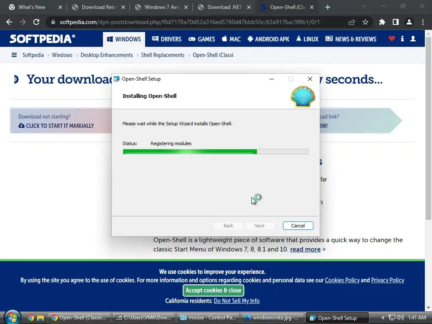Viewport: 432px width, 324px height.
Task: Close the Windows 7 Aero tab
Action: (x=186, y=7)
